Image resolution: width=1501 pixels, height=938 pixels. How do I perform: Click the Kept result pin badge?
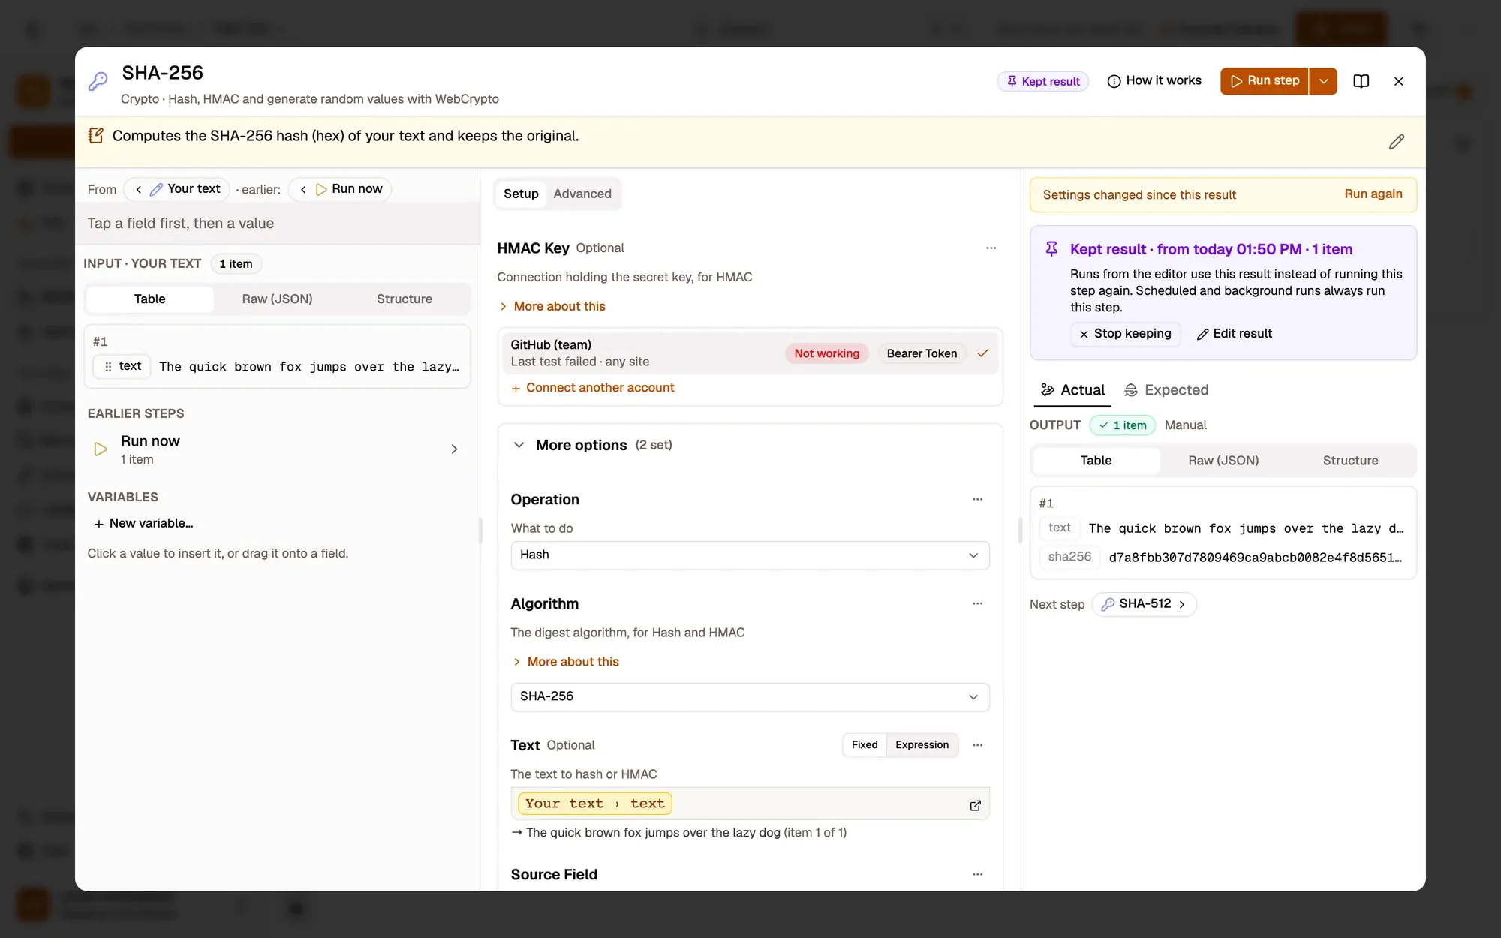pyautogui.click(x=1042, y=81)
